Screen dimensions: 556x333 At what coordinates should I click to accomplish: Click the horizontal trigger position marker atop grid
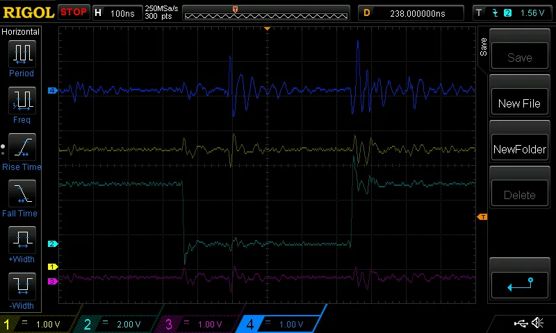click(x=267, y=28)
